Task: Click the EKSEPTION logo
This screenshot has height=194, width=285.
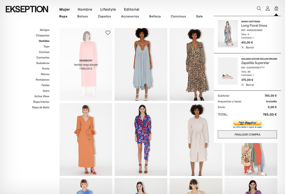Action: pyautogui.click(x=27, y=9)
